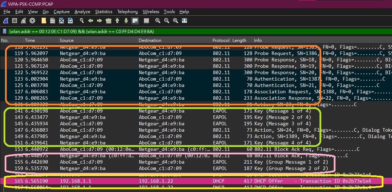
Task: Select packet 165 DHCP Offer row
Action: coord(196,181)
